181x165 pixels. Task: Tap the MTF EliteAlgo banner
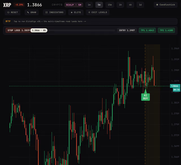pyautogui.click(x=90, y=21)
